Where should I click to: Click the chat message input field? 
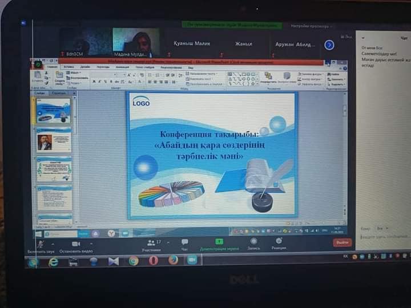click(x=384, y=237)
